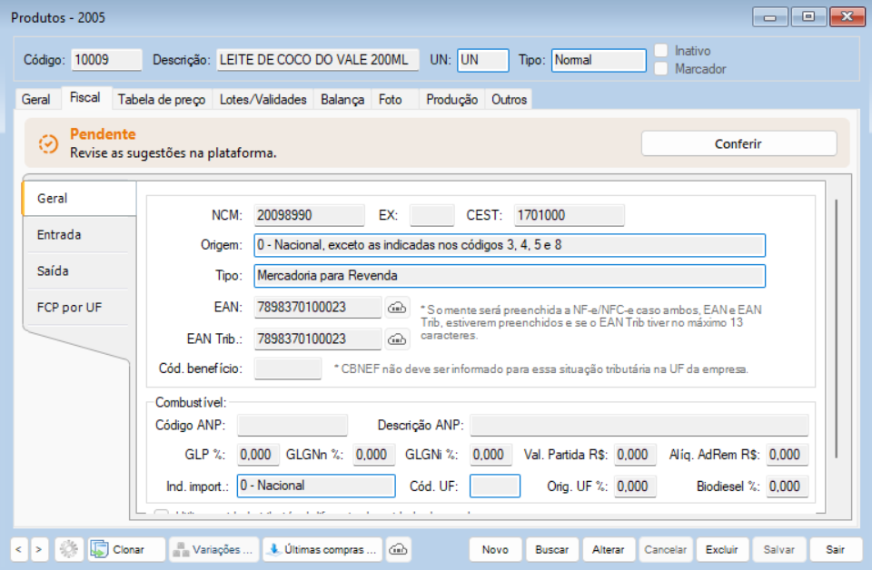Open the Lotes/Validades tab
The height and width of the screenshot is (570, 872).
point(263,100)
